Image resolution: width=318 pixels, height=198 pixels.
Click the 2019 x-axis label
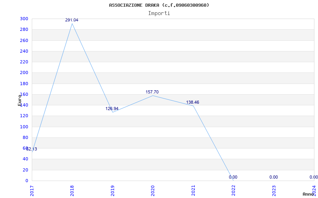pos(112,191)
